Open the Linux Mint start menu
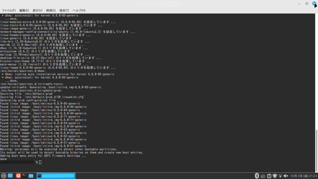Viewport: 318px width, 179px height. tap(4, 176)
